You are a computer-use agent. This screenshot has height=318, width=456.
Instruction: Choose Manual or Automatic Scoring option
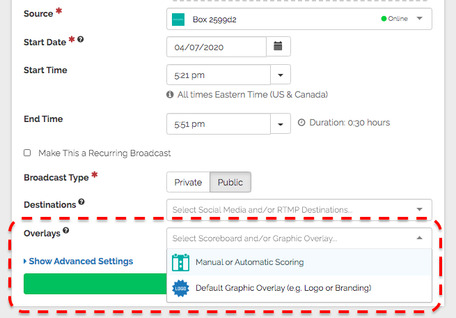(249, 262)
